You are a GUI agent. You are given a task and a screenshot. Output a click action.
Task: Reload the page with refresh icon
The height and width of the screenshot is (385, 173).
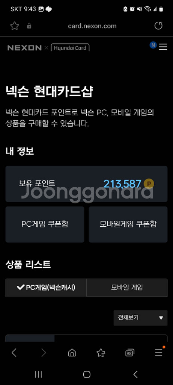coord(158,26)
